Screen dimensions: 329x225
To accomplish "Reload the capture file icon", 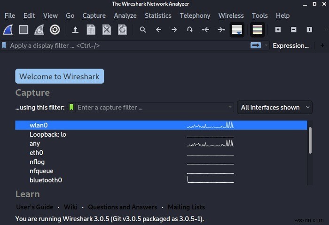I will point(122,30).
